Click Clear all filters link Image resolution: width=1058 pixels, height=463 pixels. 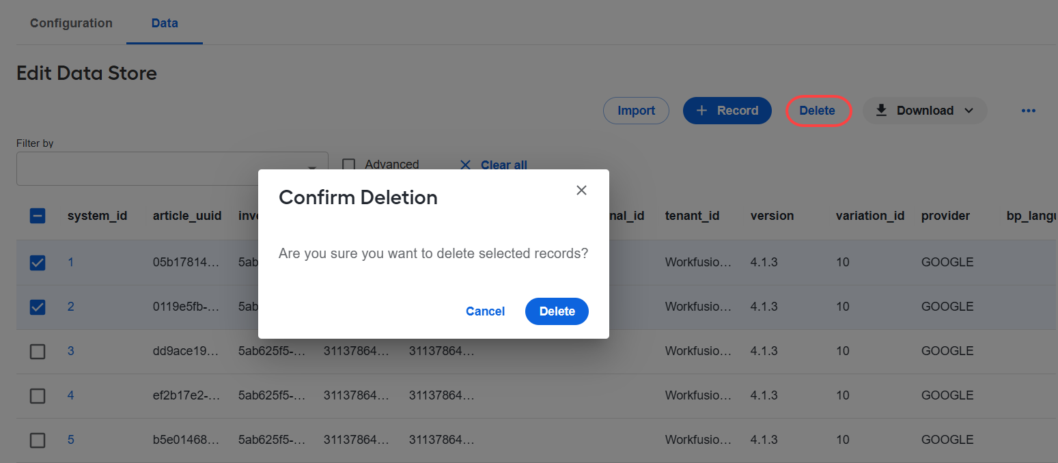click(504, 165)
